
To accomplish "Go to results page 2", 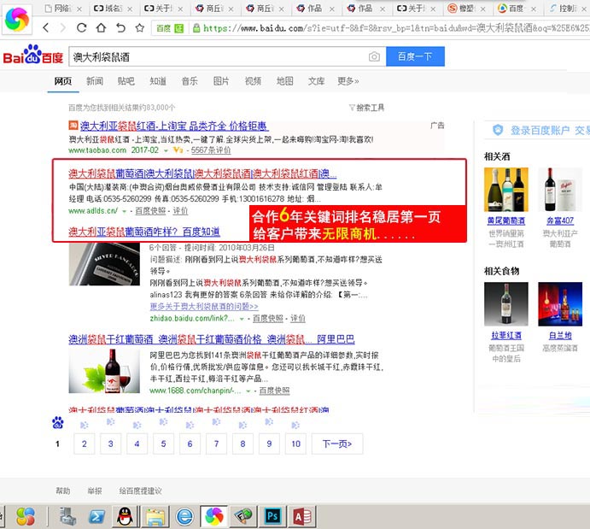I will coord(85,444).
